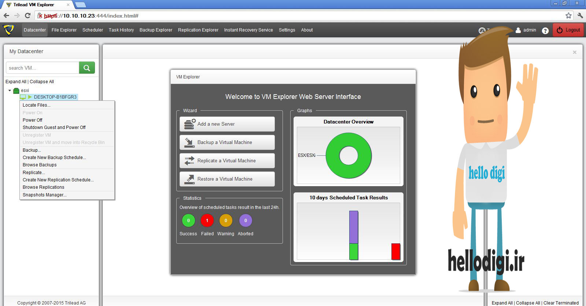Screen dimensions: 586x306
Task: Click the purple Aborted count circle
Action: point(246,221)
